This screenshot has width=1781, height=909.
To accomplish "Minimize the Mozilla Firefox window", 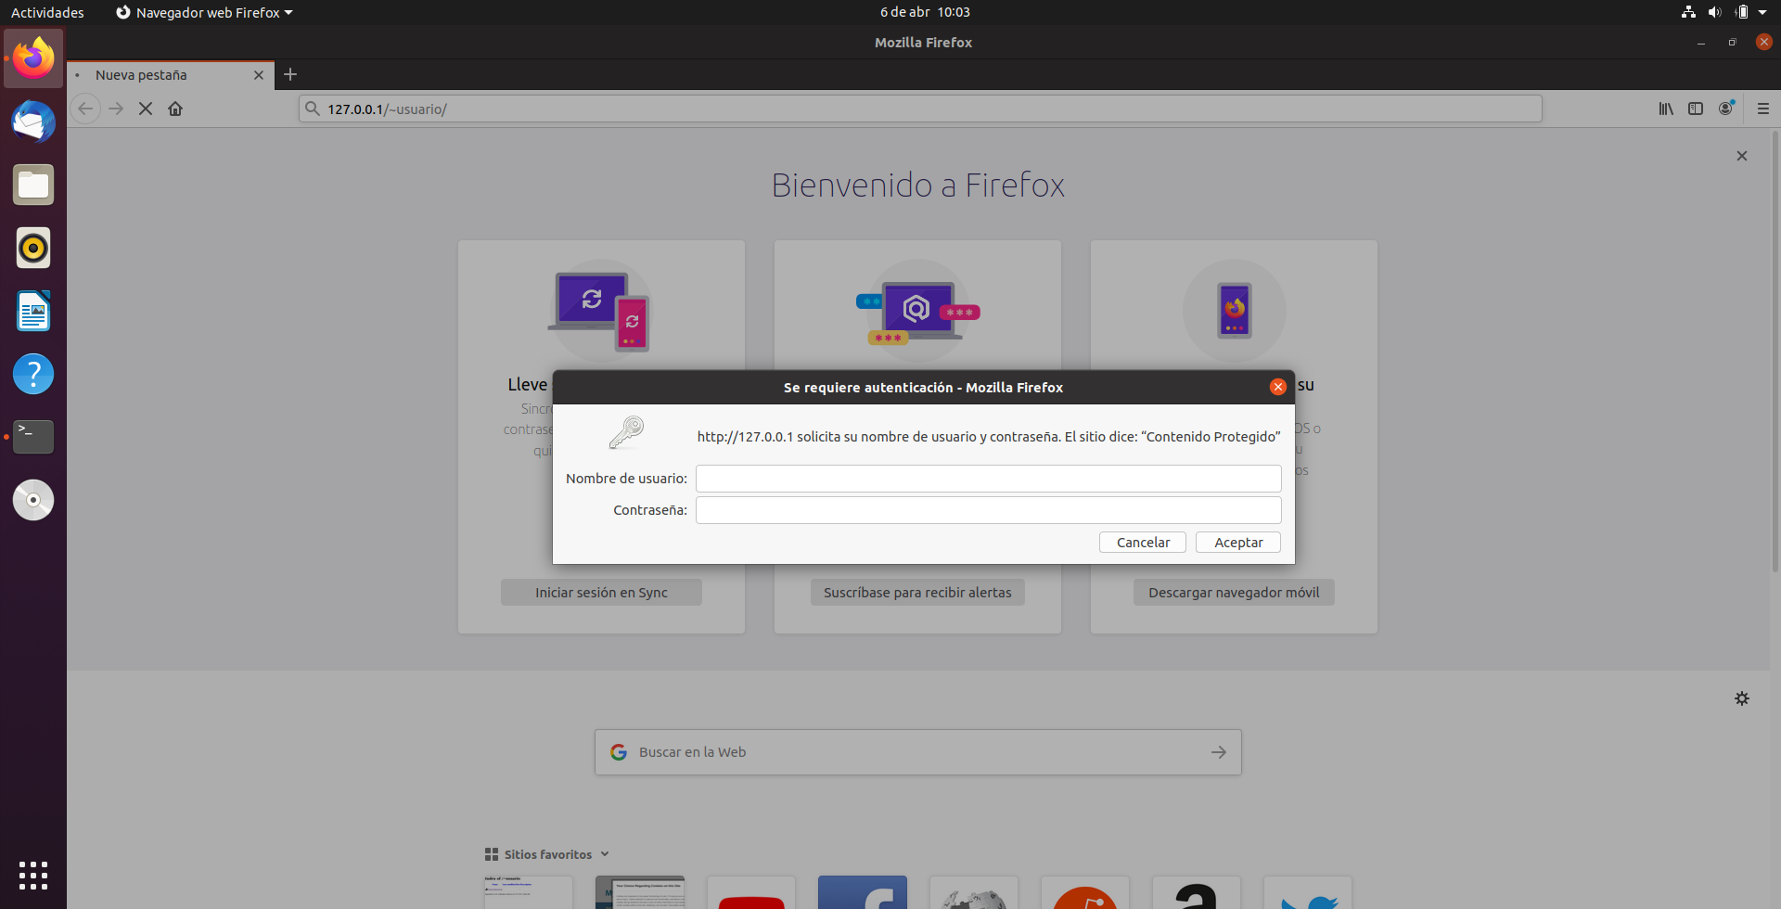I will point(1700,43).
